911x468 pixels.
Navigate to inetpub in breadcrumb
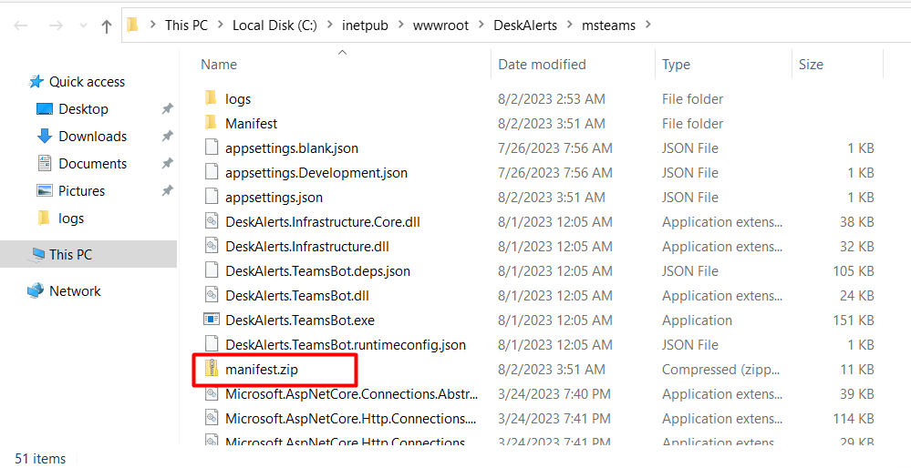[365, 25]
